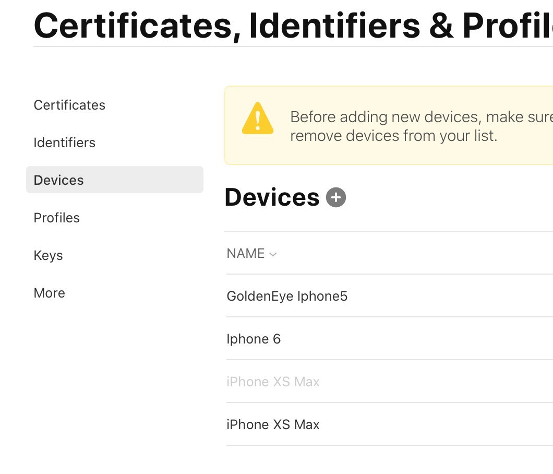Click empty area below More item
This screenshot has width=553, height=474.
115,371
